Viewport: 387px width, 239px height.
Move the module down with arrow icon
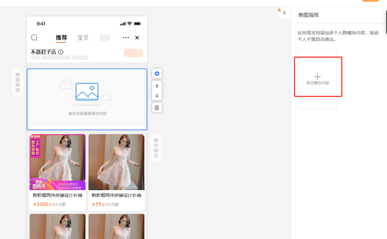click(157, 96)
